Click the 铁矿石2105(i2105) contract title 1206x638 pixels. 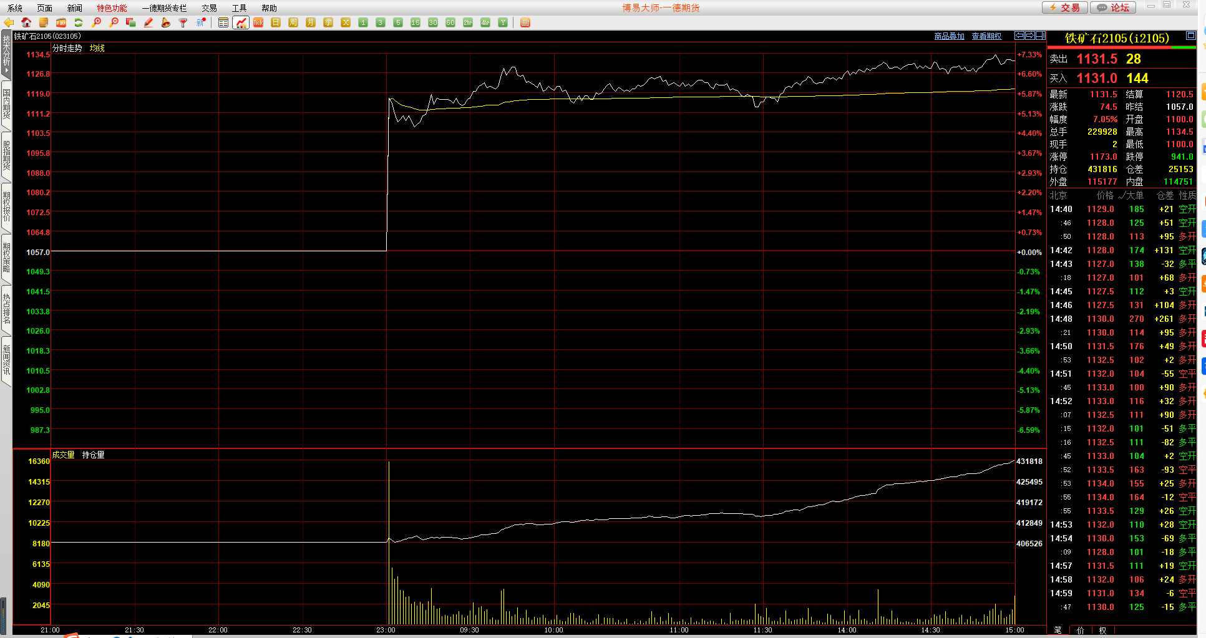(x=1117, y=38)
